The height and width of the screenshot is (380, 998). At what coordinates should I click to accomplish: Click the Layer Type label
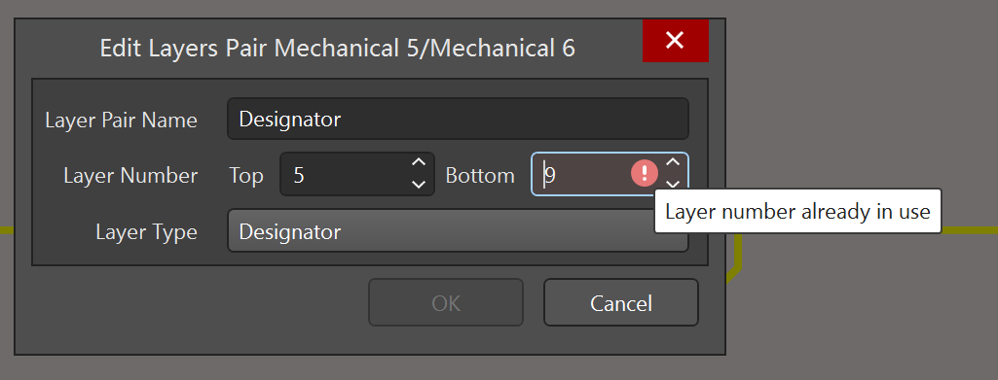click(146, 232)
